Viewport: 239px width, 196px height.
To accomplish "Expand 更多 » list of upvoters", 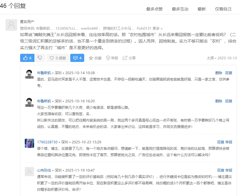I will [x=157, y=28].
